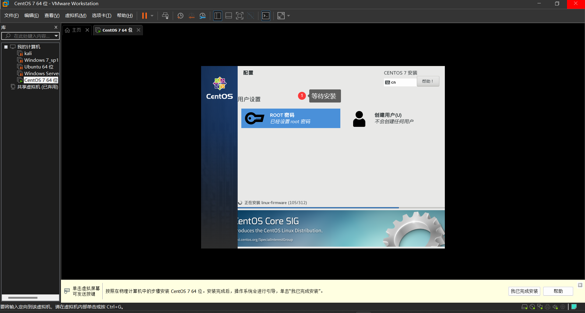The image size is (585, 313).
Task: Click the VMware Workstation title bar icon
Action: 6,4
